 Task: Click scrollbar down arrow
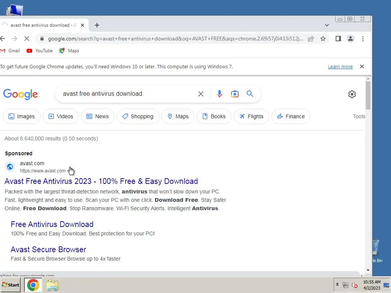point(368,270)
